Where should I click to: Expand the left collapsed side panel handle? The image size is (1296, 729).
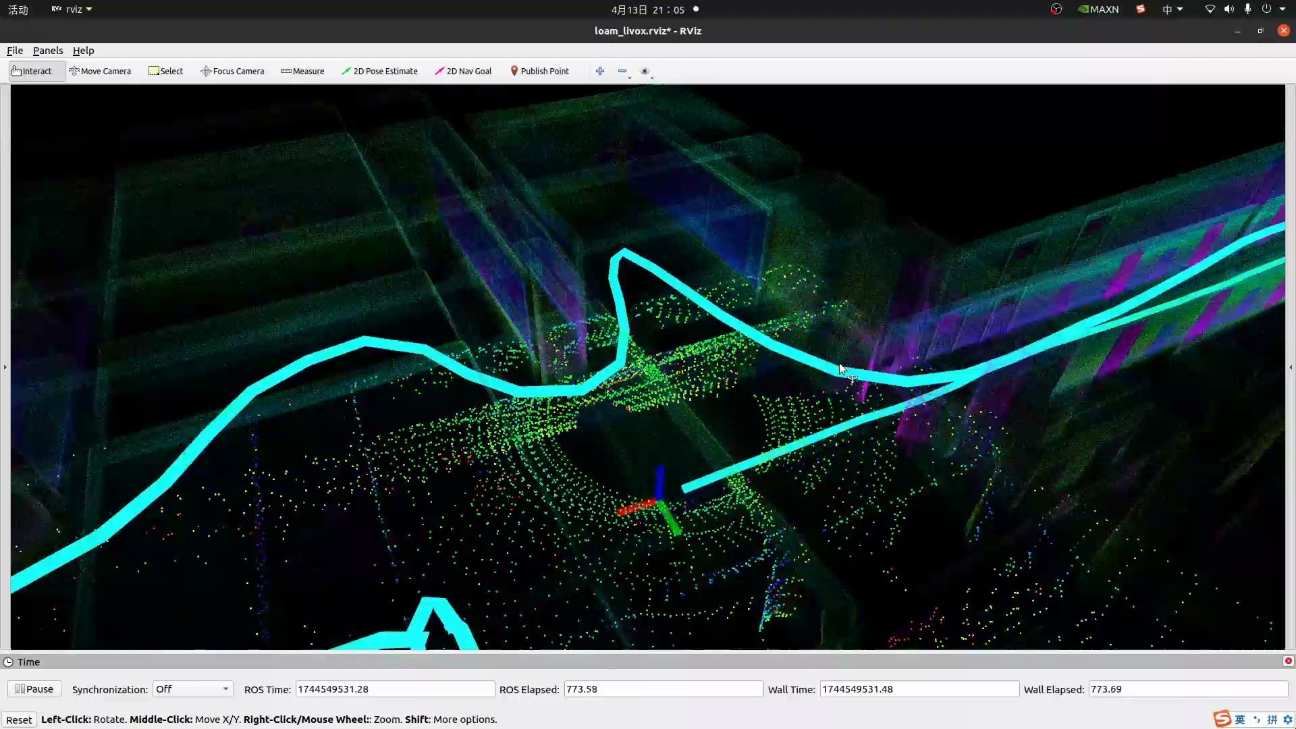(x=5, y=367)
